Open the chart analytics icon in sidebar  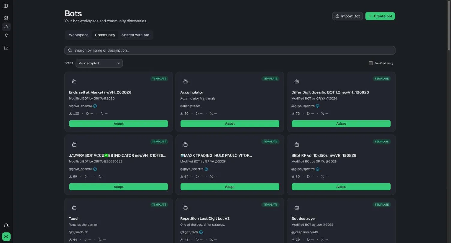point(6,48)
